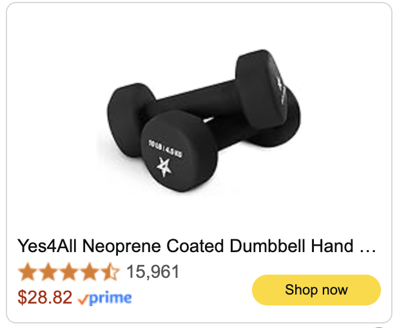Image resolution: width=397 pixels, height=328 pixels.
Task: Click the half-filled fifth rating star
Action: (x=110, y=271)
